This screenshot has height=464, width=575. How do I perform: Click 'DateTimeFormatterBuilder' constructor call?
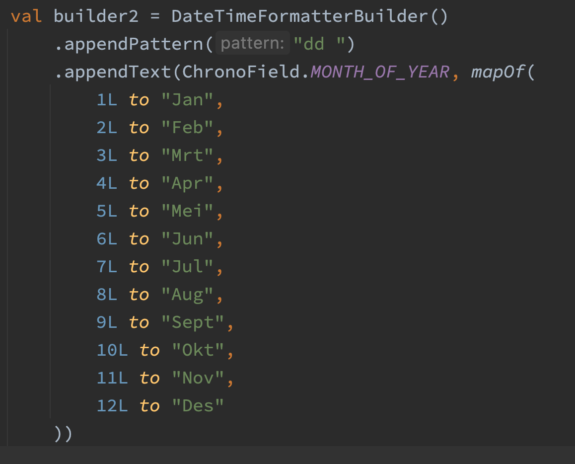coord(299,16)
